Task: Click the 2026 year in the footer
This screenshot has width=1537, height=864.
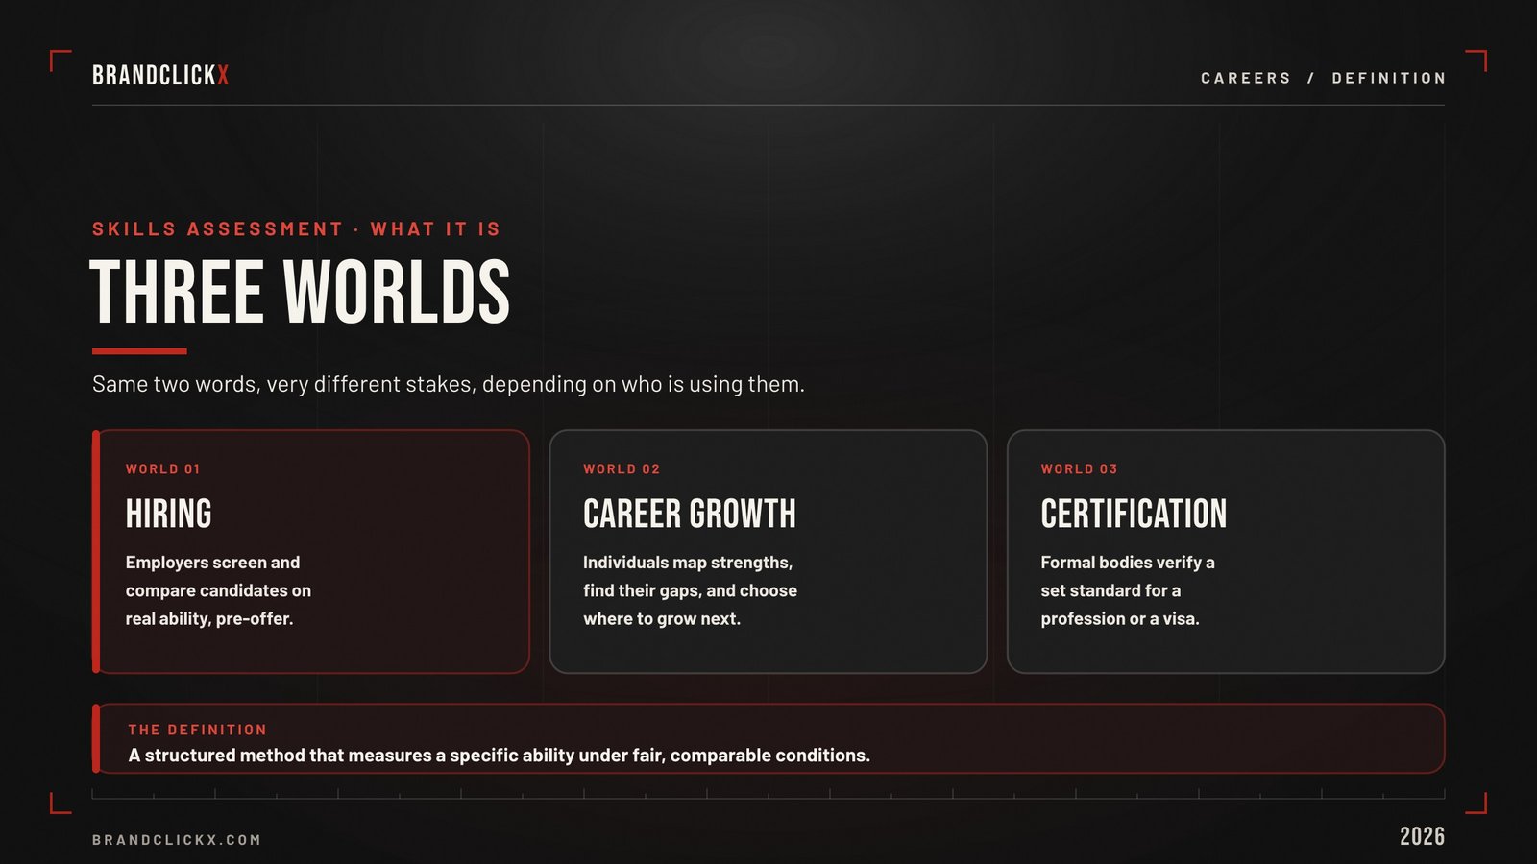Action: pyautogui.click(x=1422, y=836)
